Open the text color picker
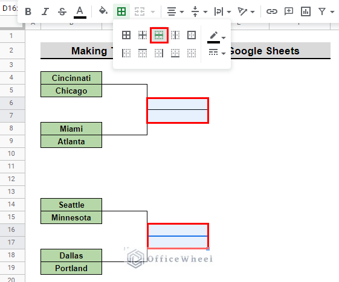 [80, 12]
